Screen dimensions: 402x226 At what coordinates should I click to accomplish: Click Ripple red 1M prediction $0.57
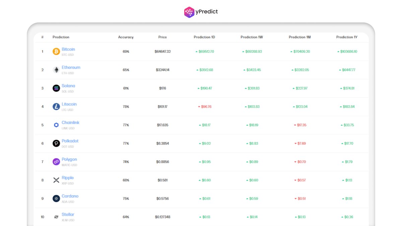point(300,180)
